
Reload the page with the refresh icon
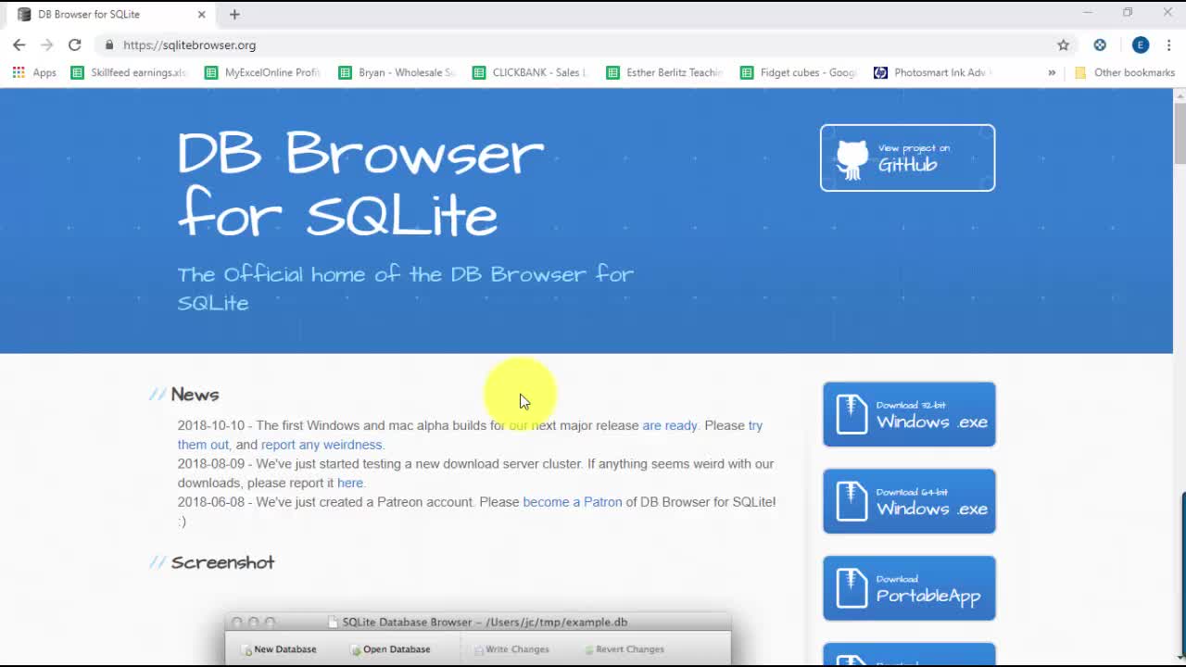coord(75,44)
